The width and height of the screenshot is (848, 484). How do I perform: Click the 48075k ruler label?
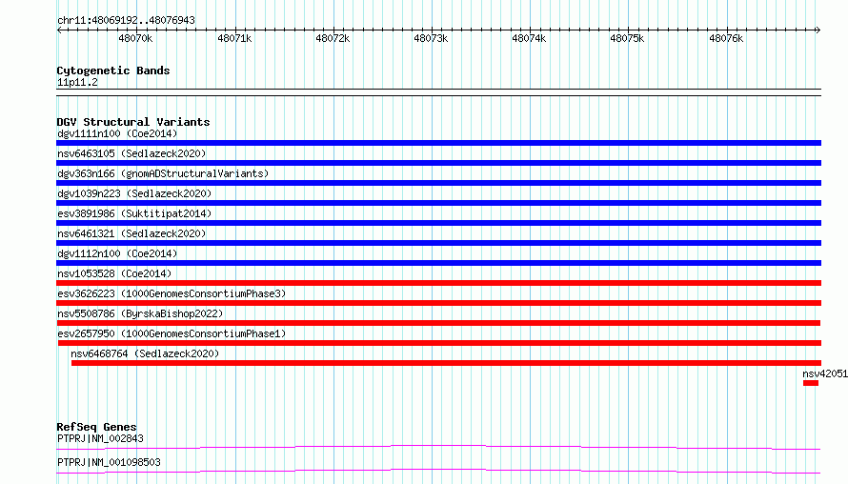point(627,38)
